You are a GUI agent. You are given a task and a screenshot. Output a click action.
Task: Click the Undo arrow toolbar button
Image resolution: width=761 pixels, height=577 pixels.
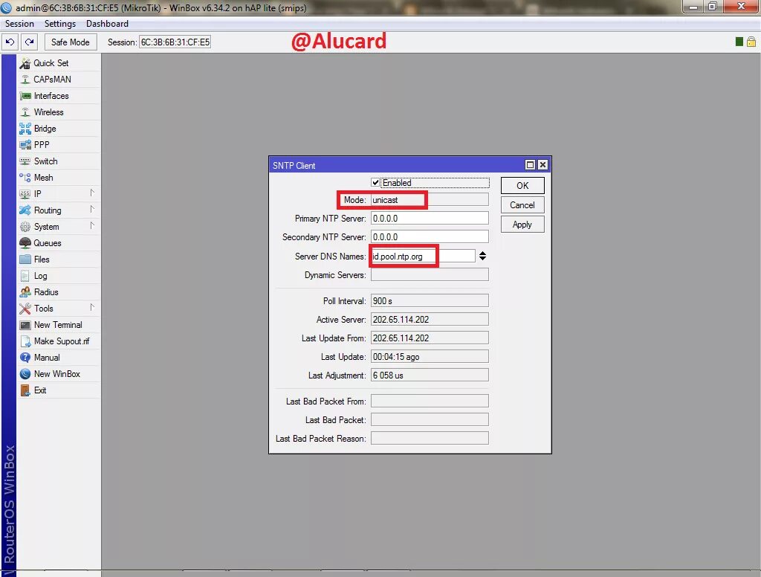pos(10,42)
